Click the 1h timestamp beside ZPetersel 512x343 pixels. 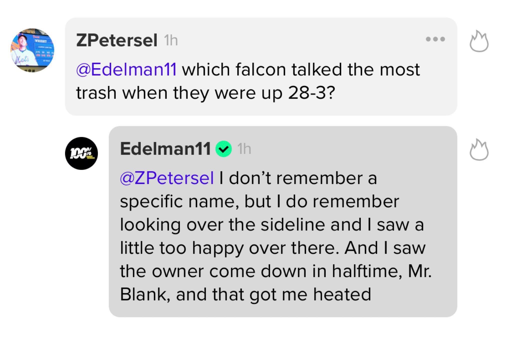tap(171, 40)
